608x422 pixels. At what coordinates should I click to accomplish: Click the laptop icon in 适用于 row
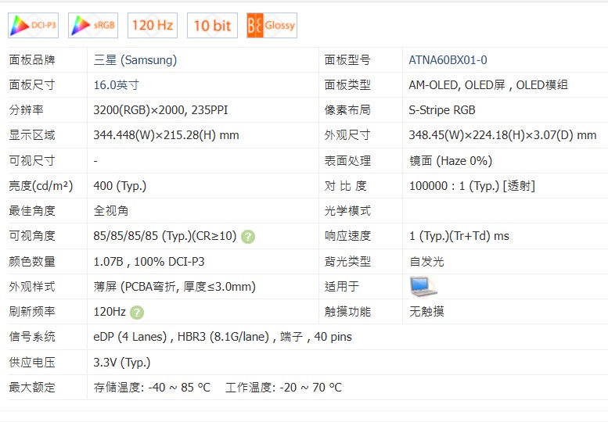(423, 287)
